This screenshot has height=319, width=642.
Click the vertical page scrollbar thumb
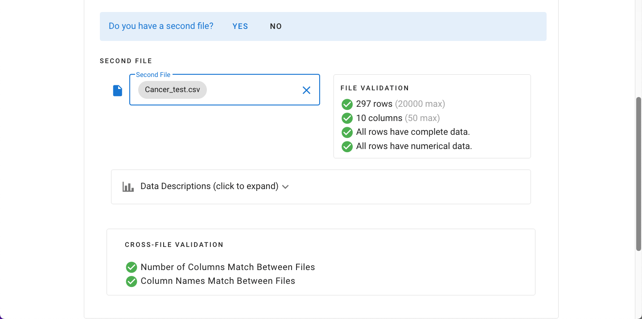638,174
